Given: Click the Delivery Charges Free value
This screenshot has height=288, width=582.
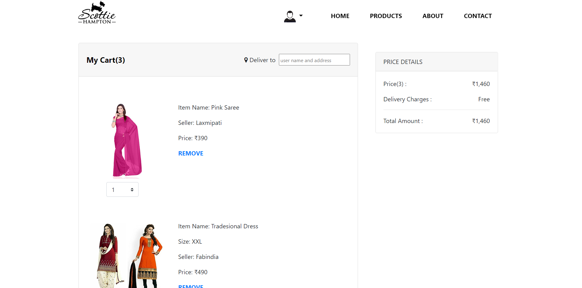Looking at the screenshot, I should tap(484, 99).
